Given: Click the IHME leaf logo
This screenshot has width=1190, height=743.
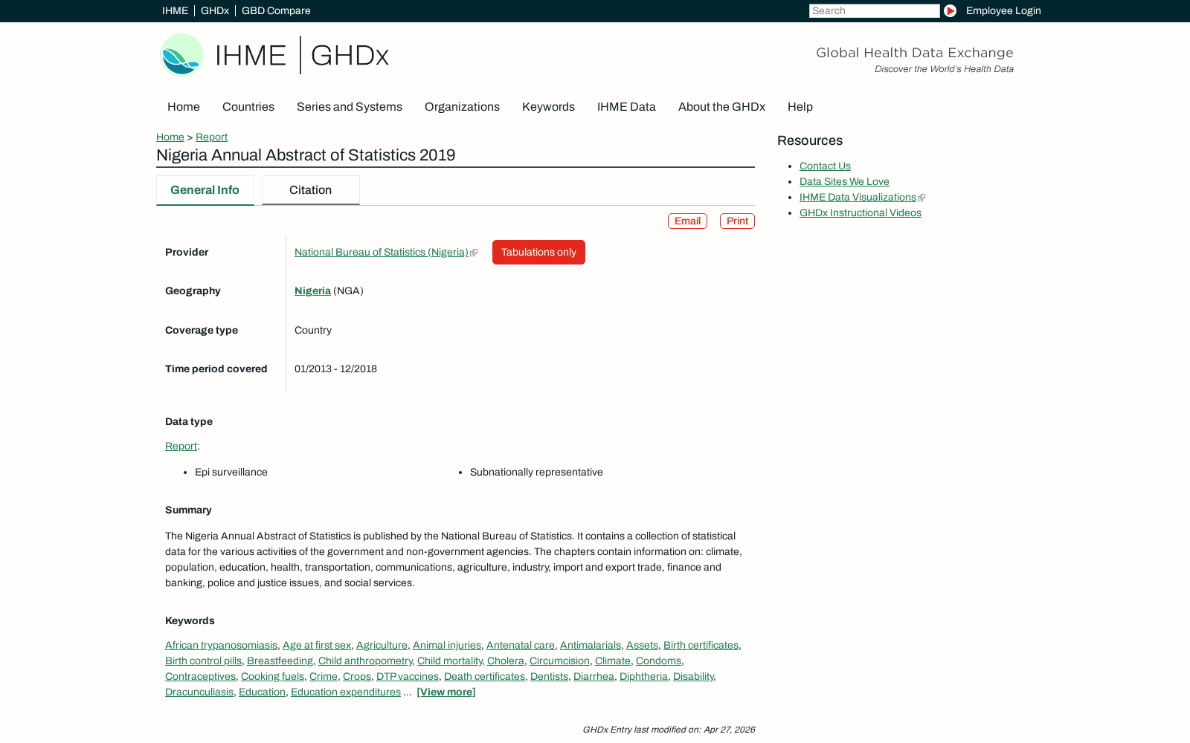Looking at the screenshot, I should (x=182, y=55).
